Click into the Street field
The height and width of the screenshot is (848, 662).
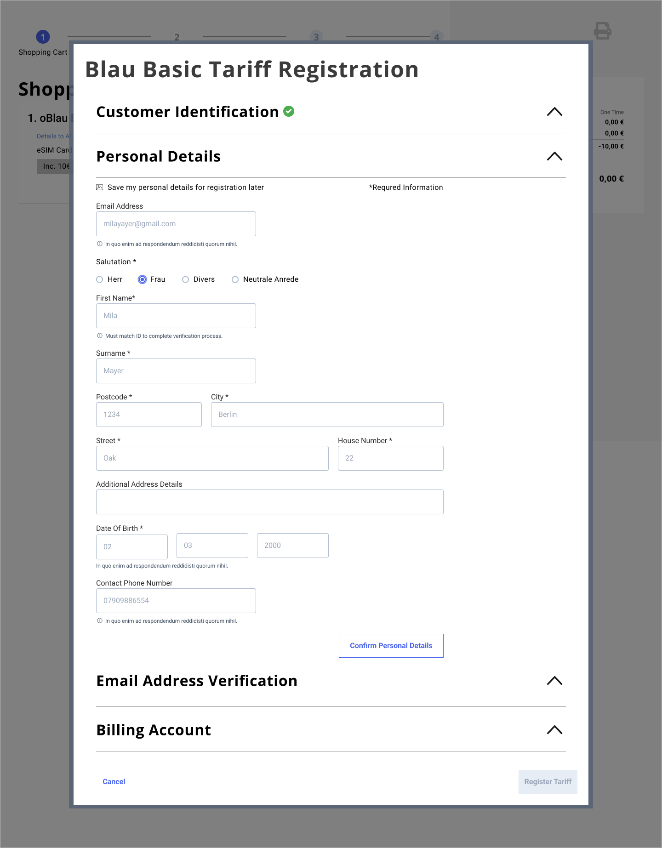point(212,458)
